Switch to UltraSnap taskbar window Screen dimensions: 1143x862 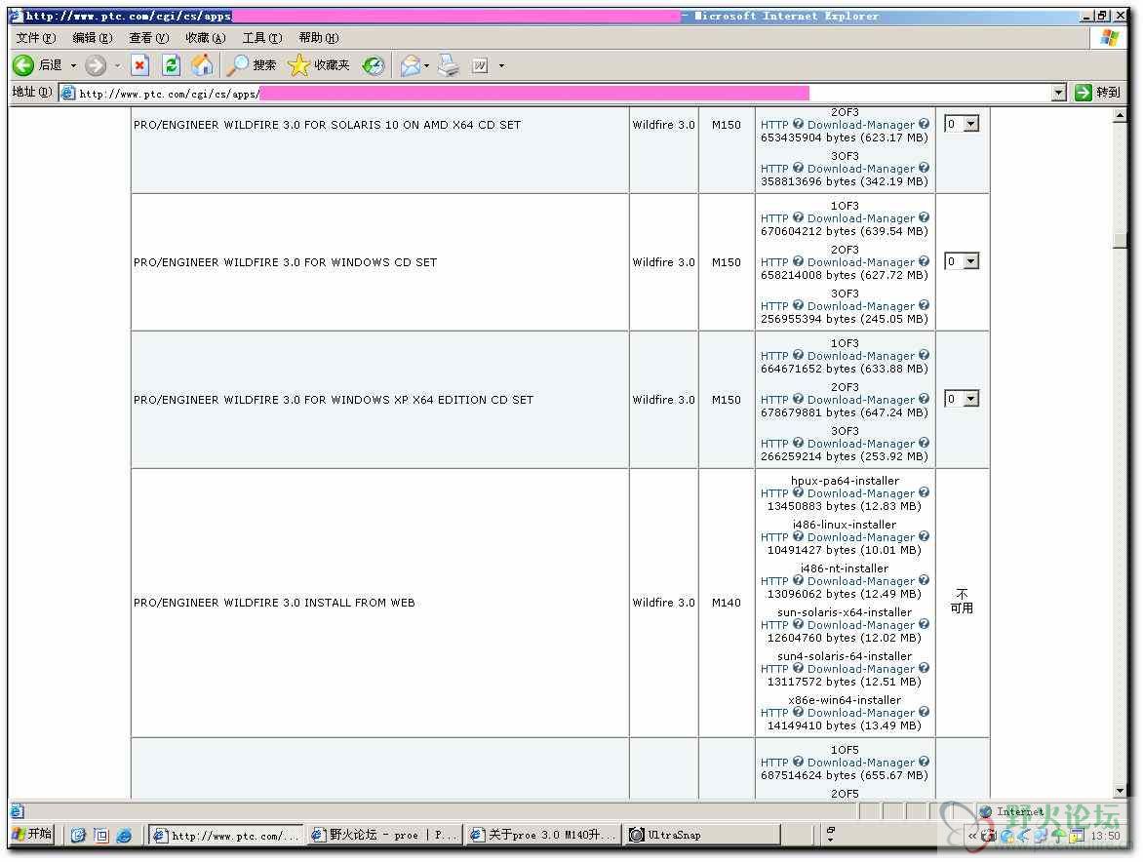(x=703, y=836)
